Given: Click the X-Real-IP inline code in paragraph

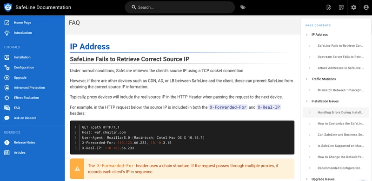Looking at the screenshot, I should pyautogui.click(x=269, y=107).
